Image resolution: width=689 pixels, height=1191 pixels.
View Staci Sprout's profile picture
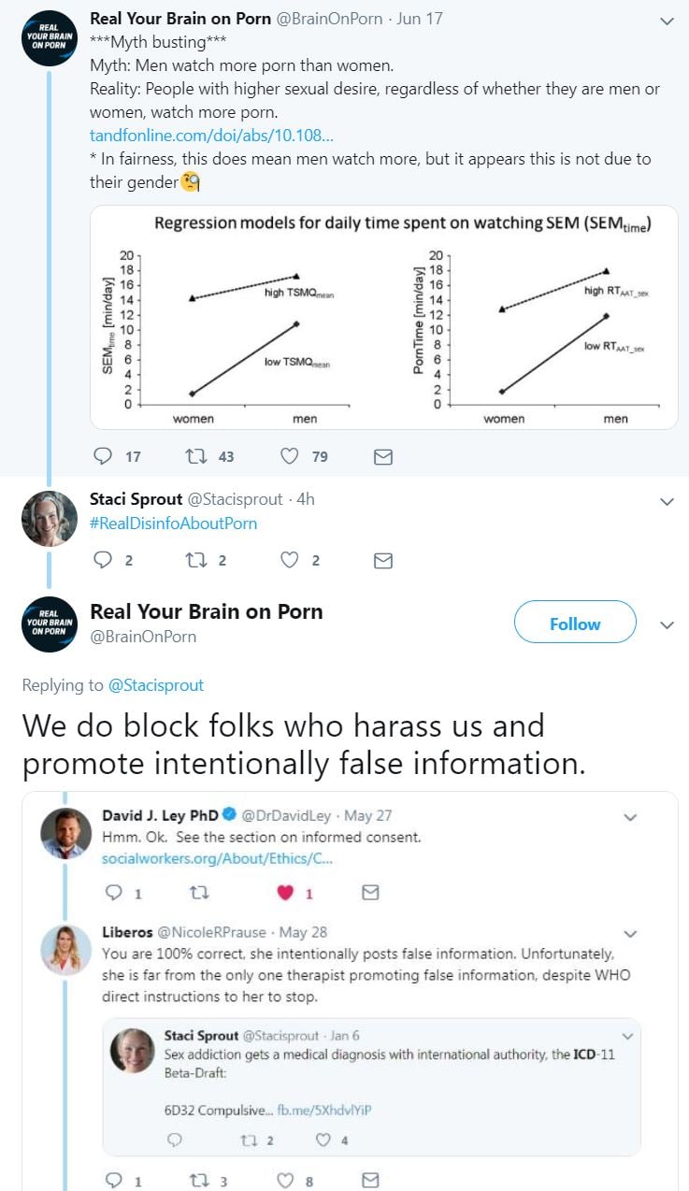50,518
